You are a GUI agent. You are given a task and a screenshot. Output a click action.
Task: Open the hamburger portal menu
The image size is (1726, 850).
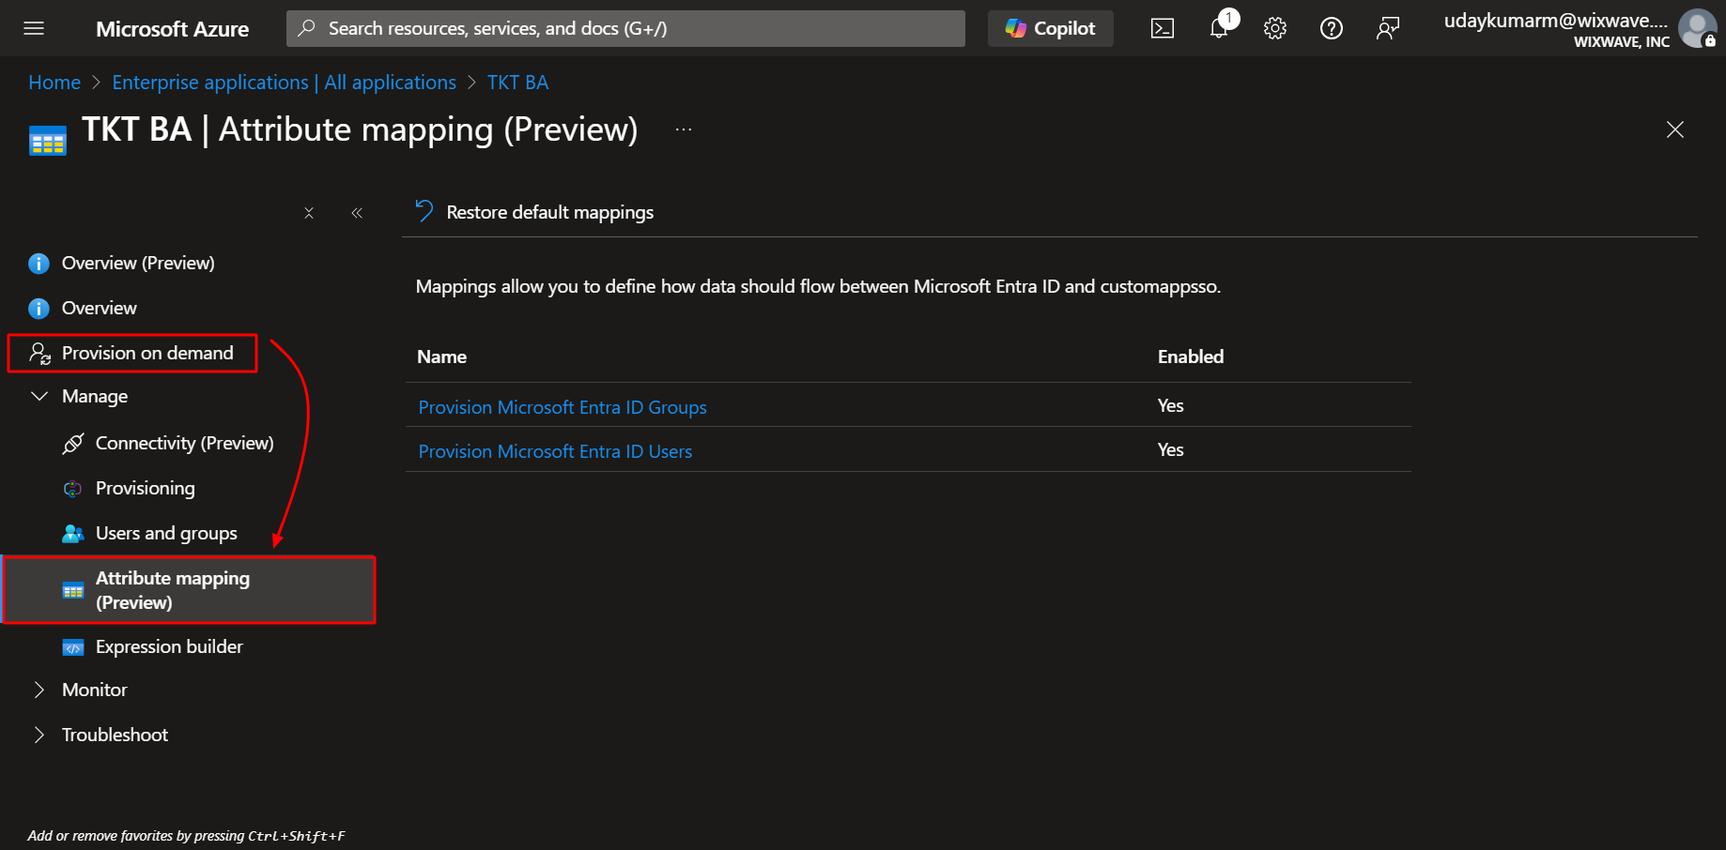pos(34,28)
